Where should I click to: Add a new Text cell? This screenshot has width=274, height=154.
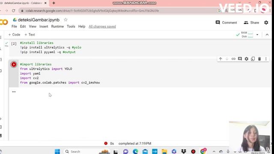point(30,35)
